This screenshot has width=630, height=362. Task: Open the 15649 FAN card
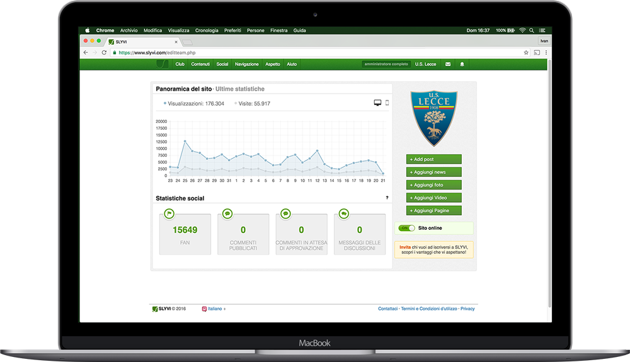click(x=185, y=234)
